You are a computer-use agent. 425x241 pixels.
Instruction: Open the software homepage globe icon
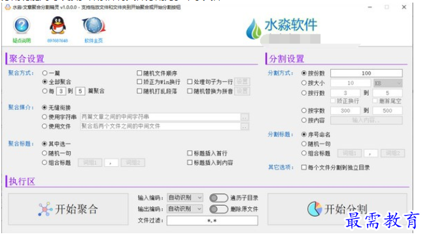(93, 25)
